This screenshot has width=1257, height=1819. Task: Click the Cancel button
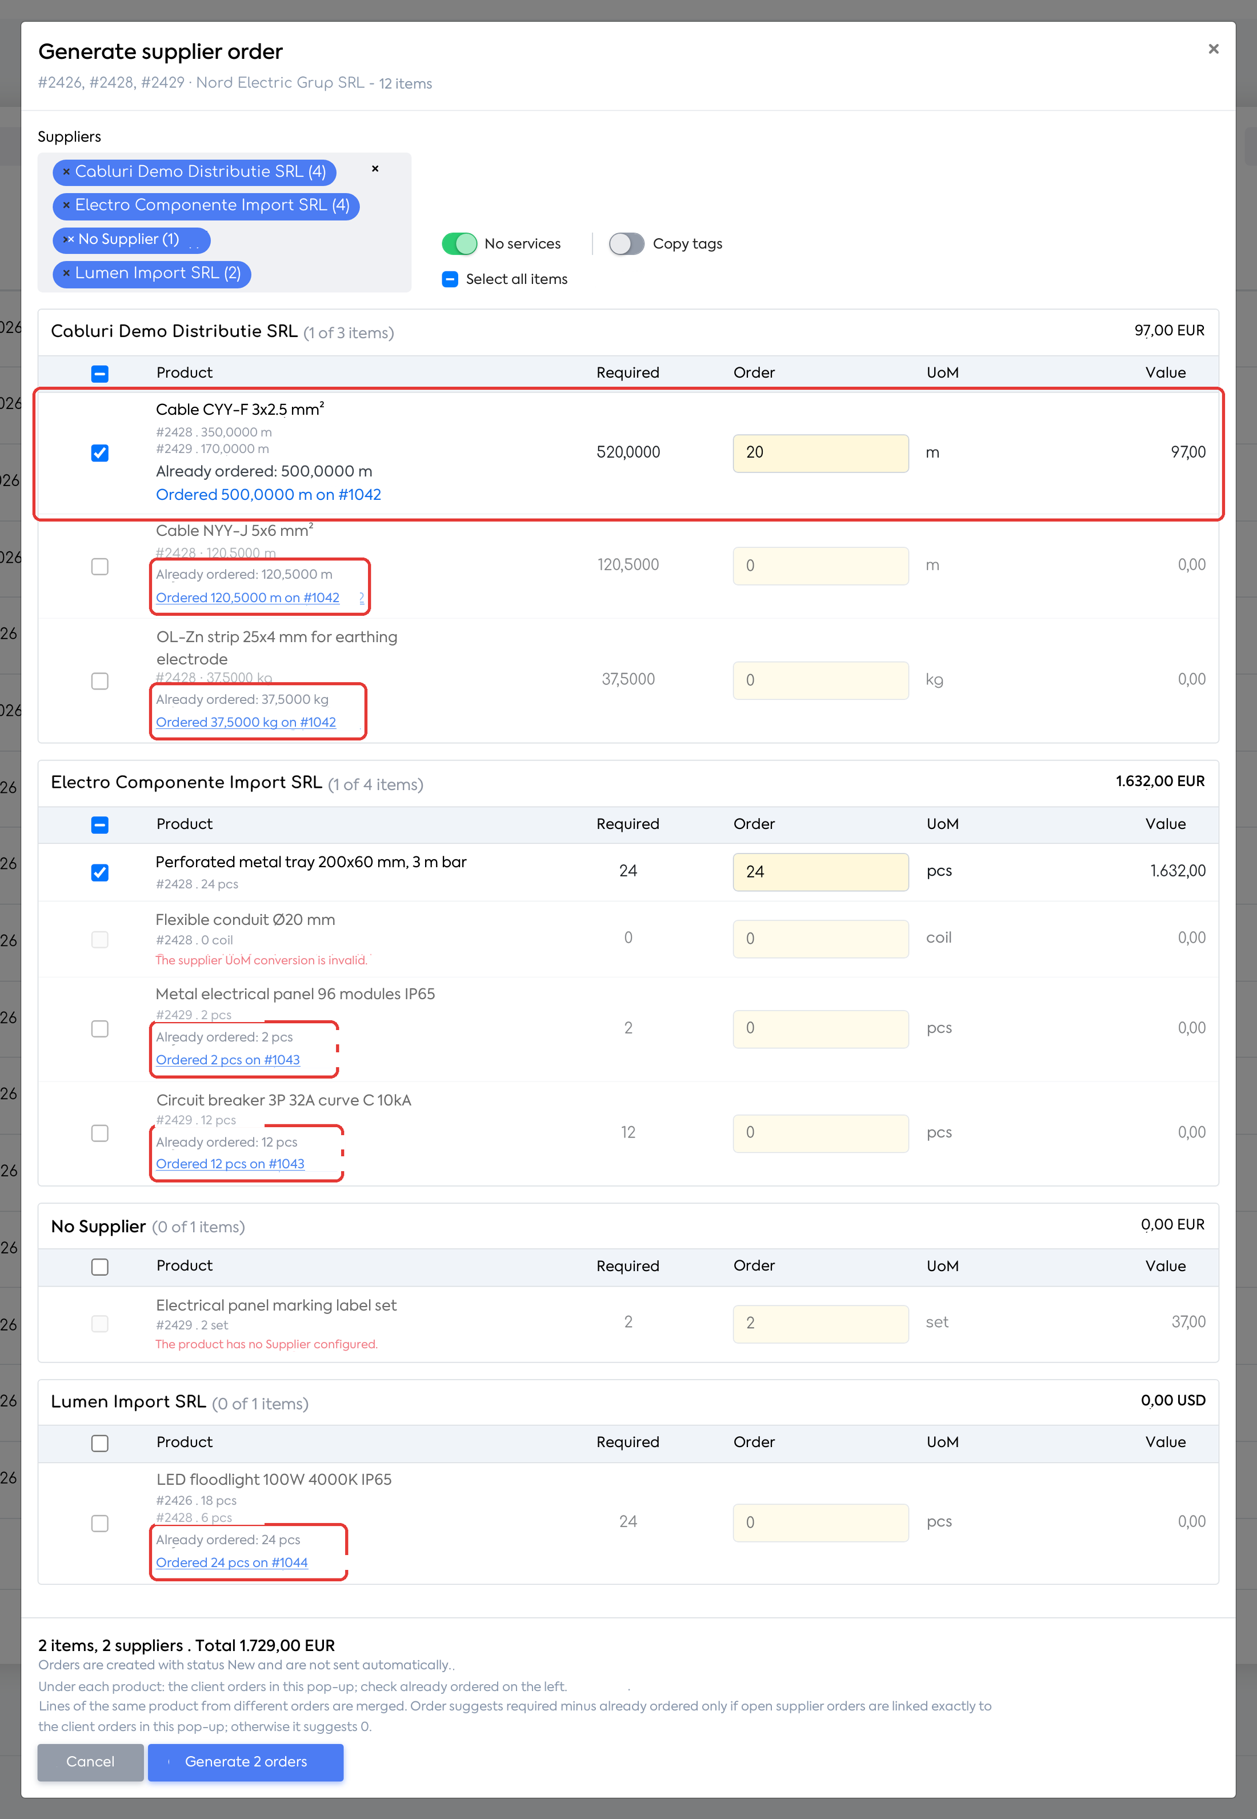(91, 1761)
